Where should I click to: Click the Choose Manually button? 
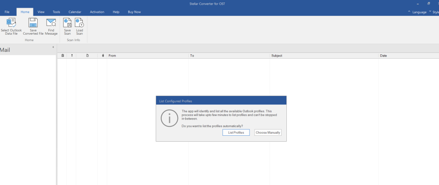268,132
